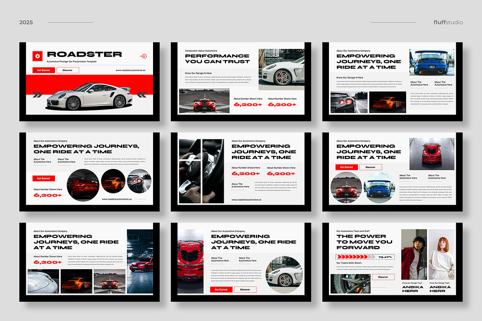Select the orange car photo on top-right slide
Screen dimensions: 482x321
(x=388, y=102)
